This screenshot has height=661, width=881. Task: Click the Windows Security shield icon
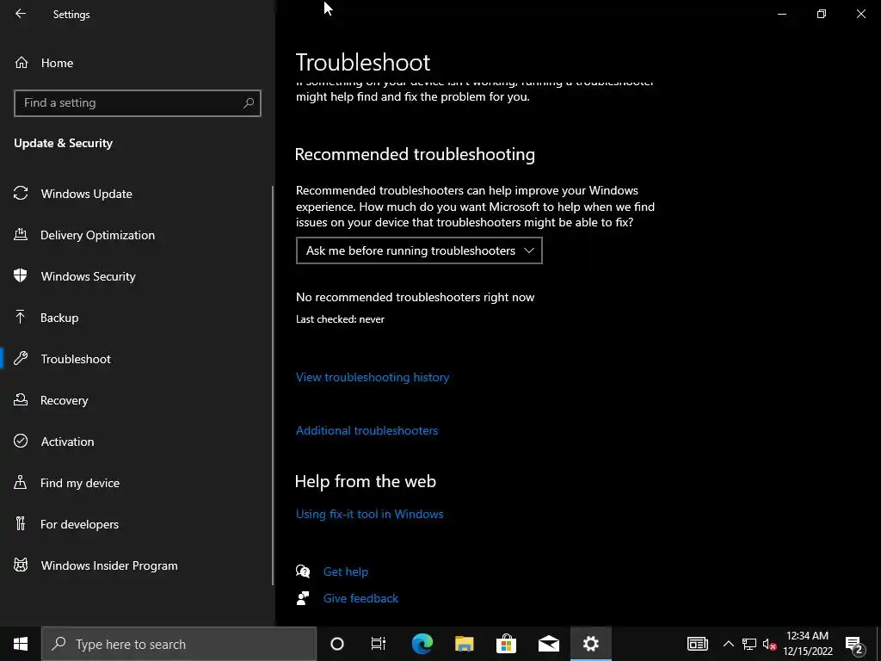pos(21,275)
